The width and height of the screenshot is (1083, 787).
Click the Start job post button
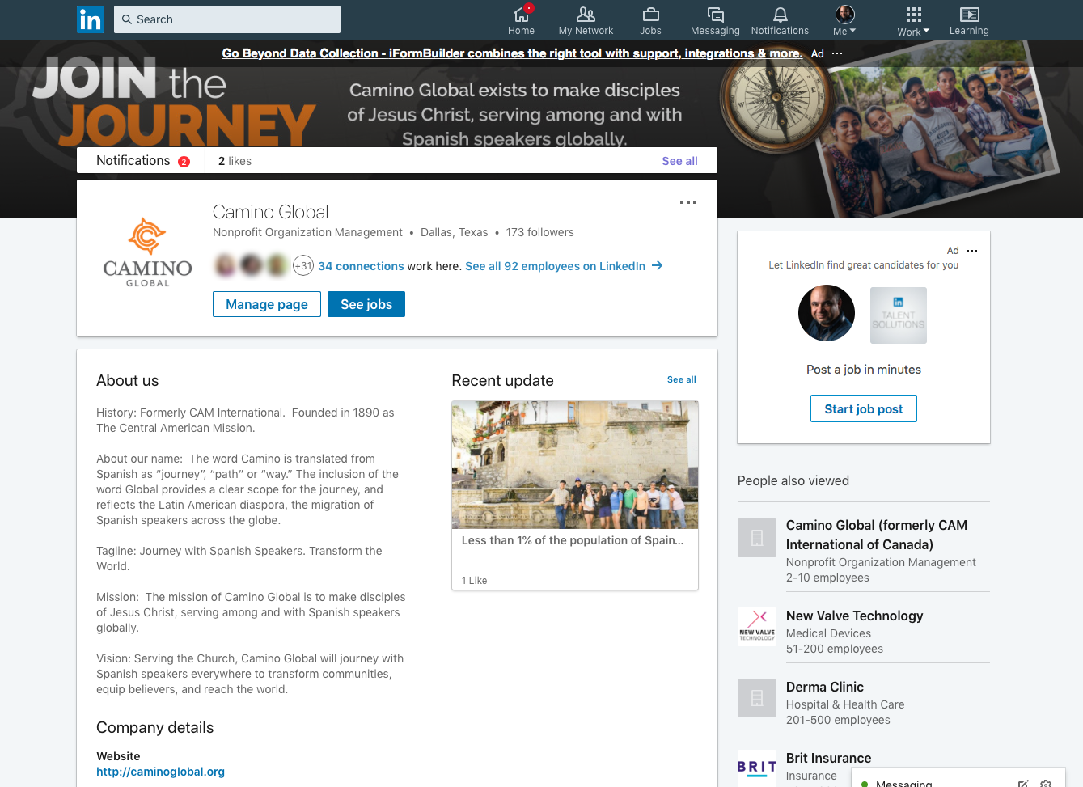(864, 408)
